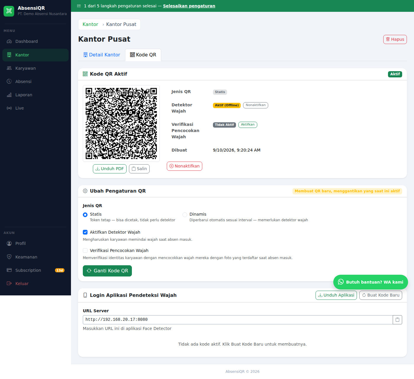The height and width of the screenshot is (379, 414).
Task: Click the QR code image
Action: tap(121, 123)
